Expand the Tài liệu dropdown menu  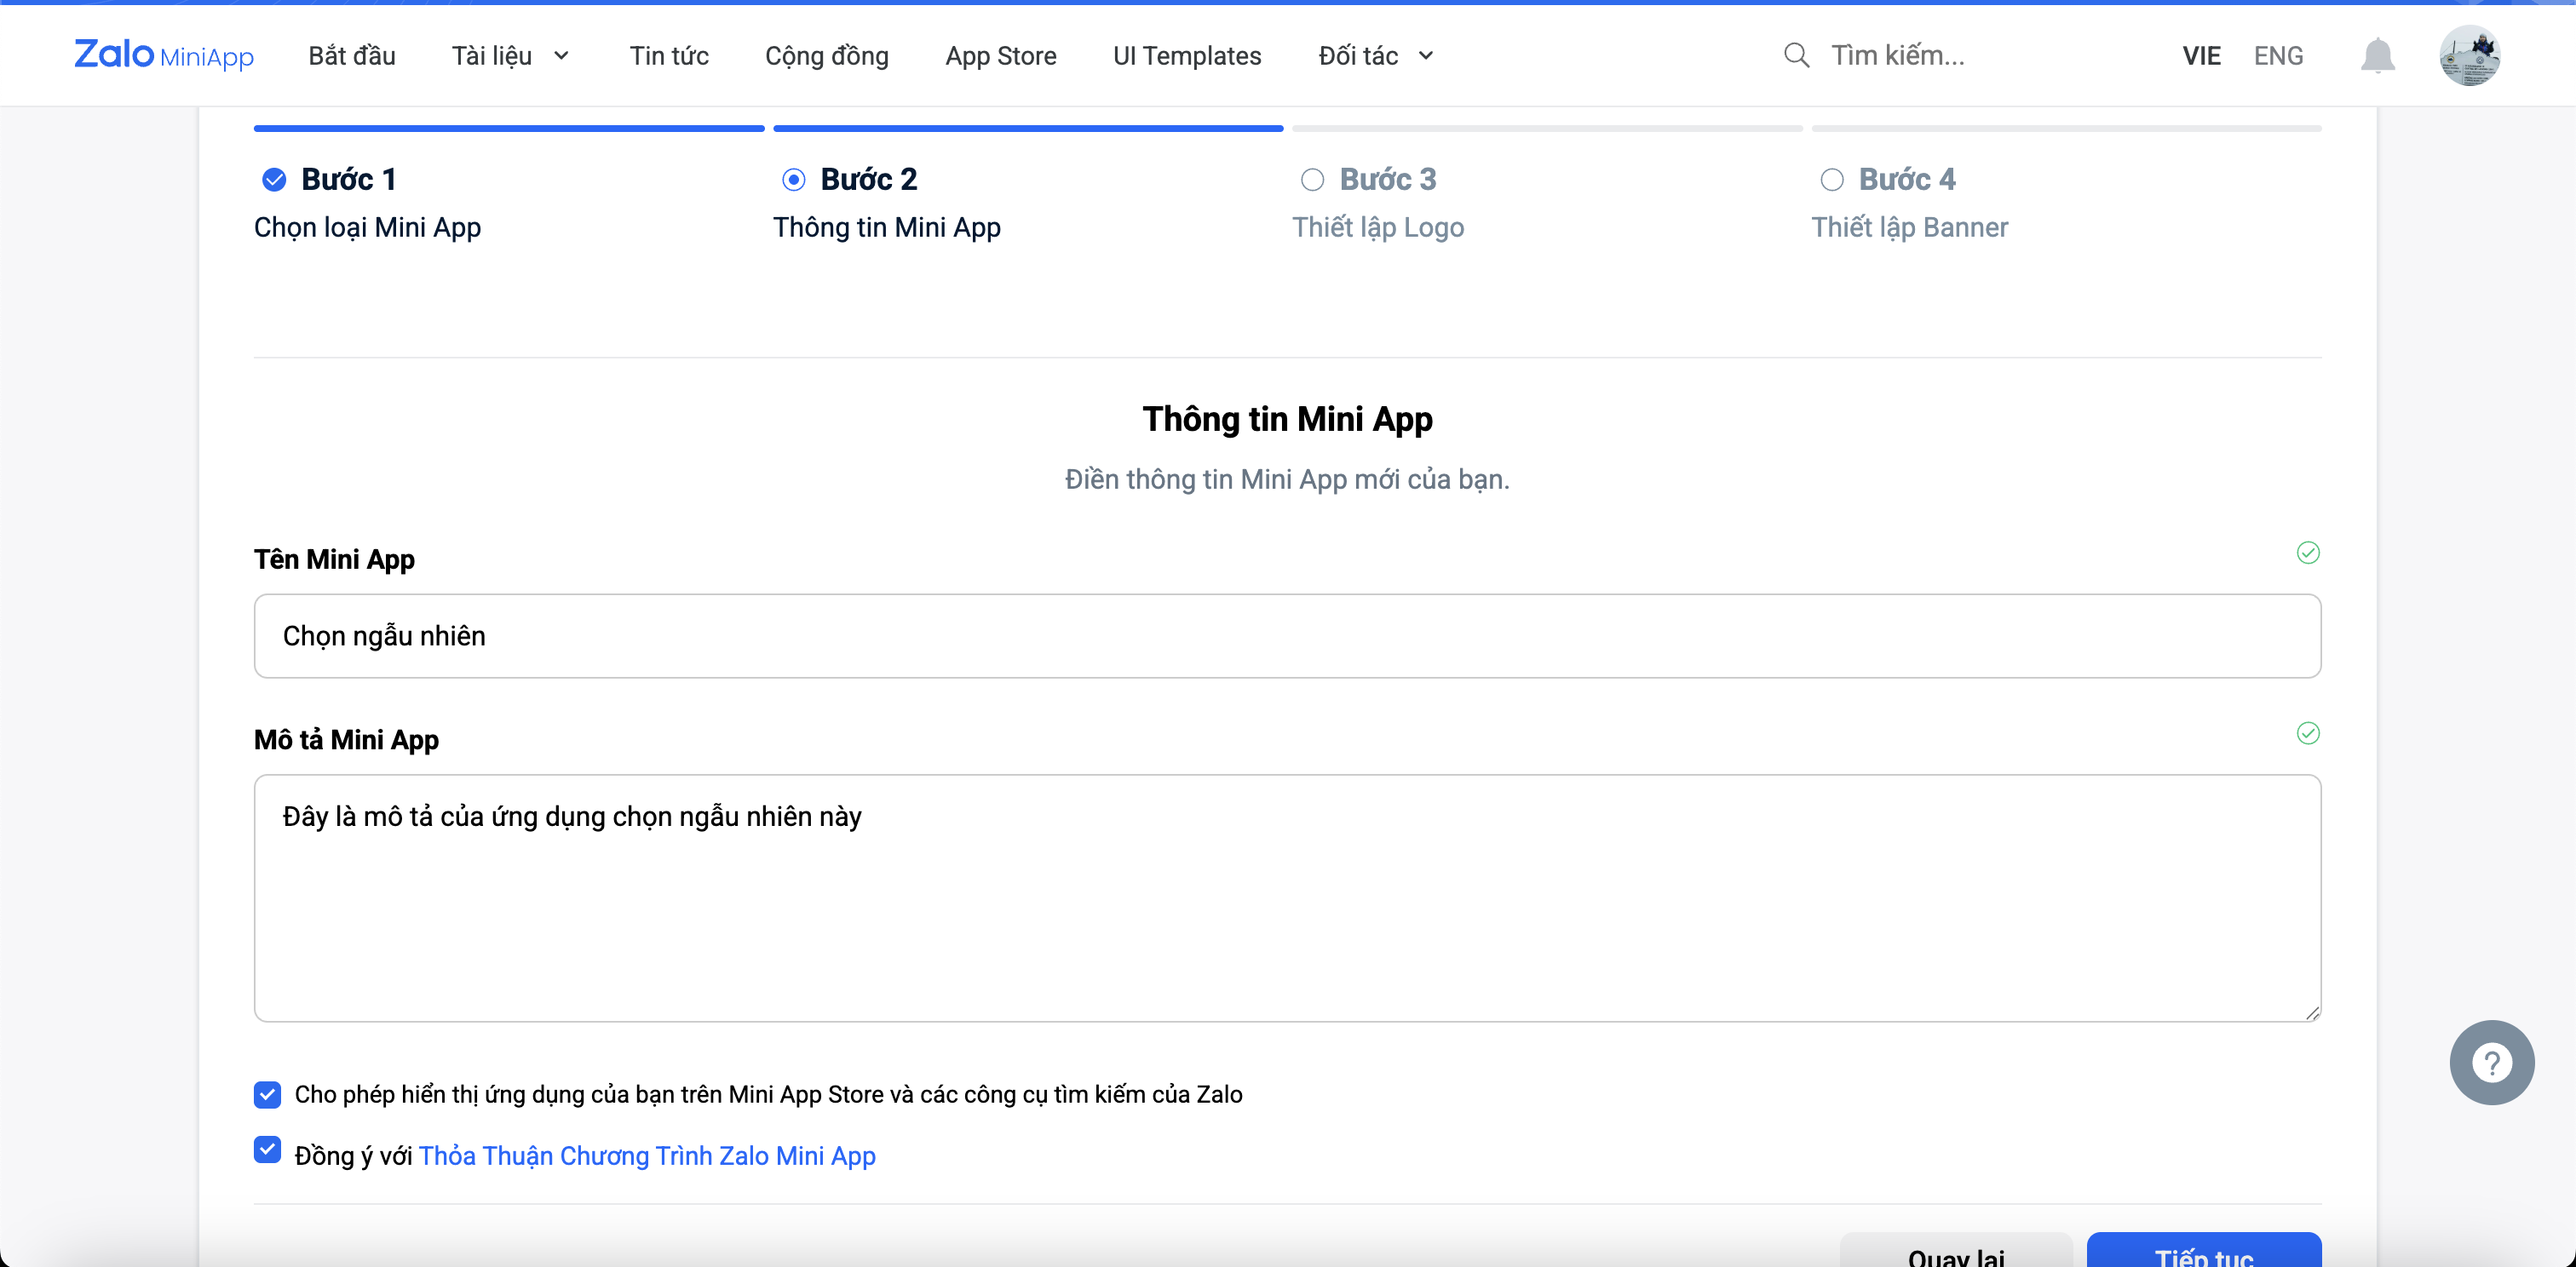click(x=510, y=56)
